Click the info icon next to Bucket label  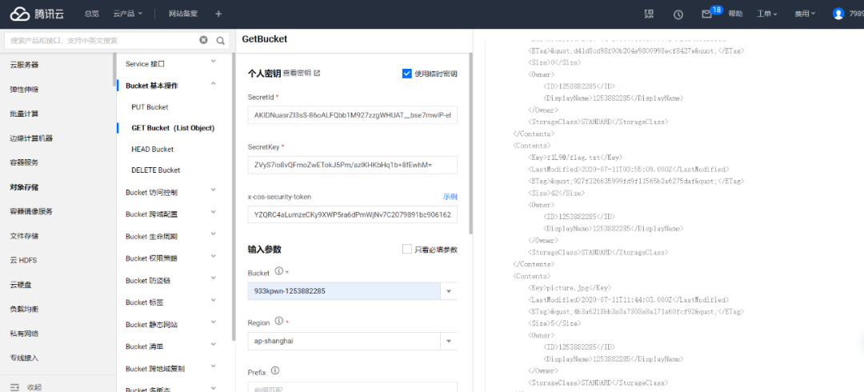(x=279, y=271)
